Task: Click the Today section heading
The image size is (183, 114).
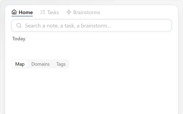Action: [19, 39]
